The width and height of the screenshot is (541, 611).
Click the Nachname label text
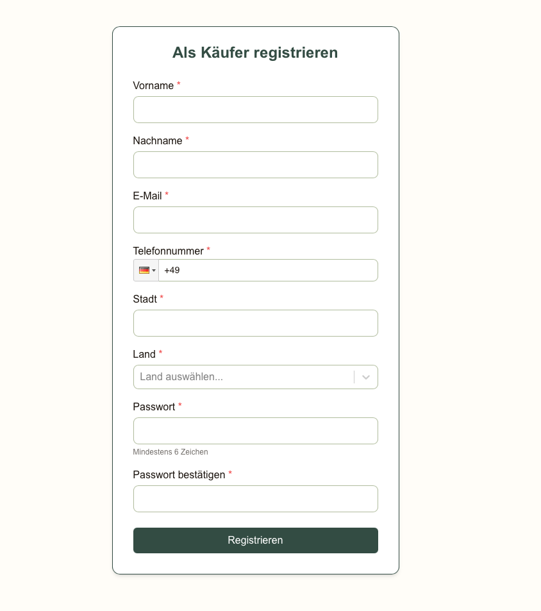click(x=158, y=141)
